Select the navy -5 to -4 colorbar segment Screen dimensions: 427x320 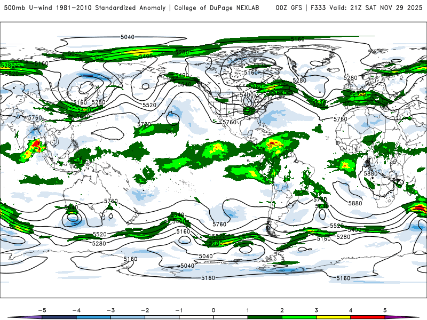coord(59,317)
